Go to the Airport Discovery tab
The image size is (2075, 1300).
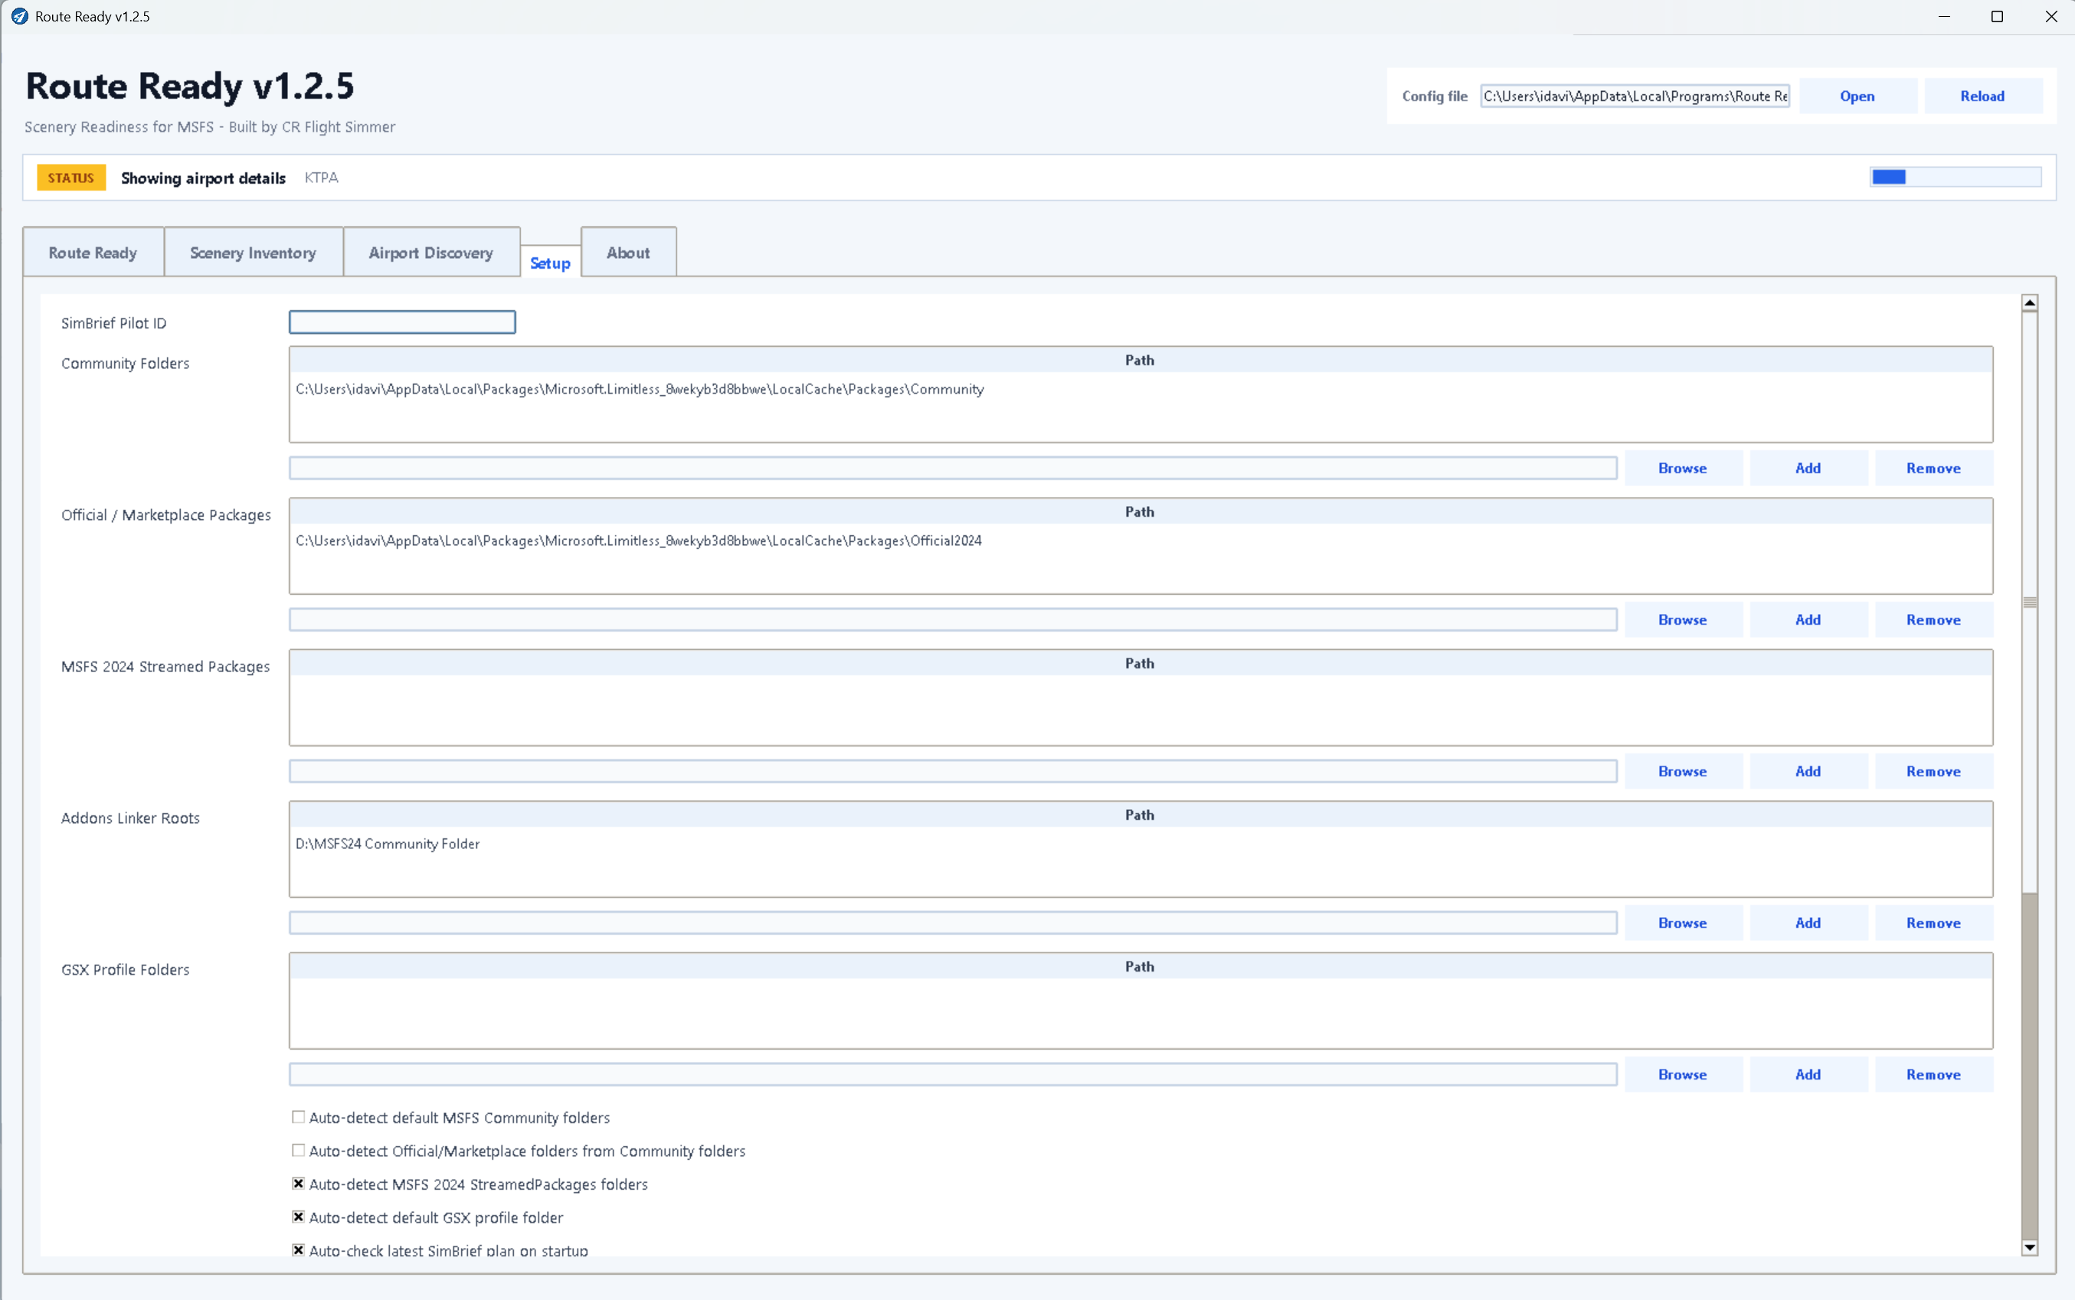(430, 253)
